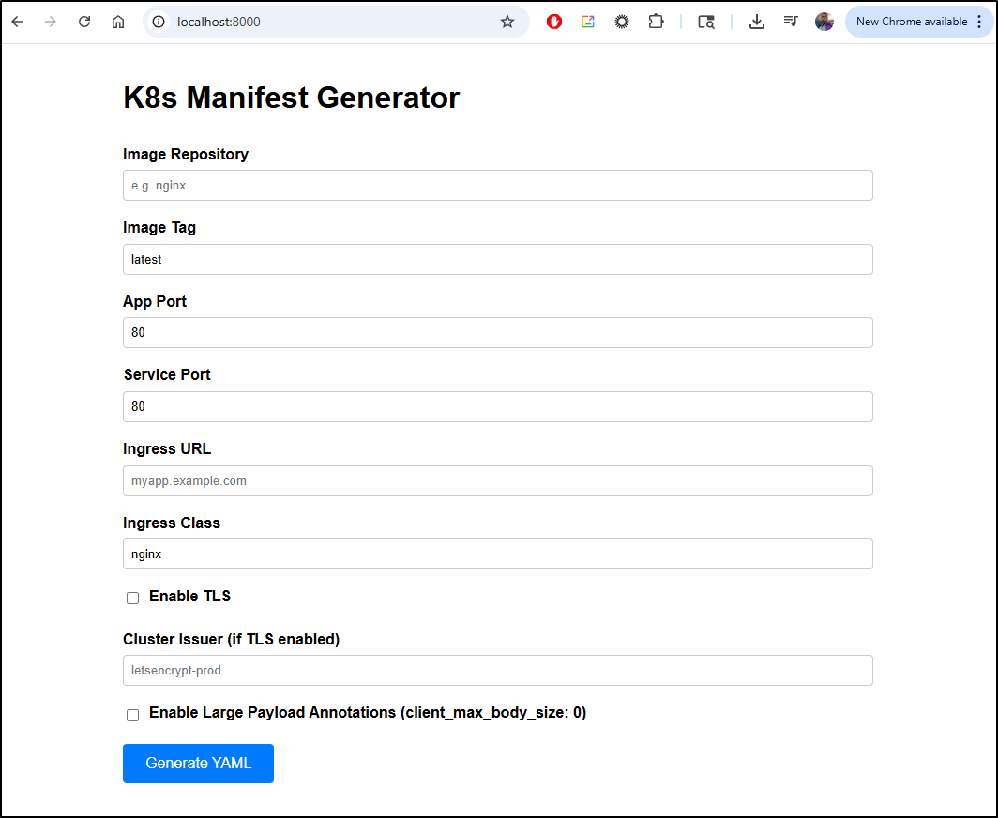This screenshot has height=818, width=998.
Task: Click the Generate YAML button
Action: tap(198, 764)
